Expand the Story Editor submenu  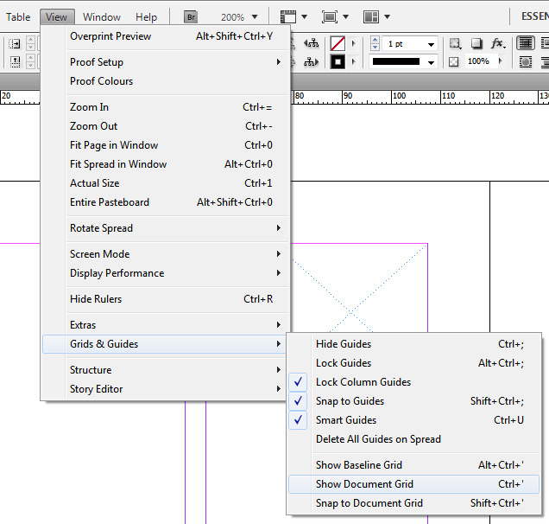tap(165, 389)
